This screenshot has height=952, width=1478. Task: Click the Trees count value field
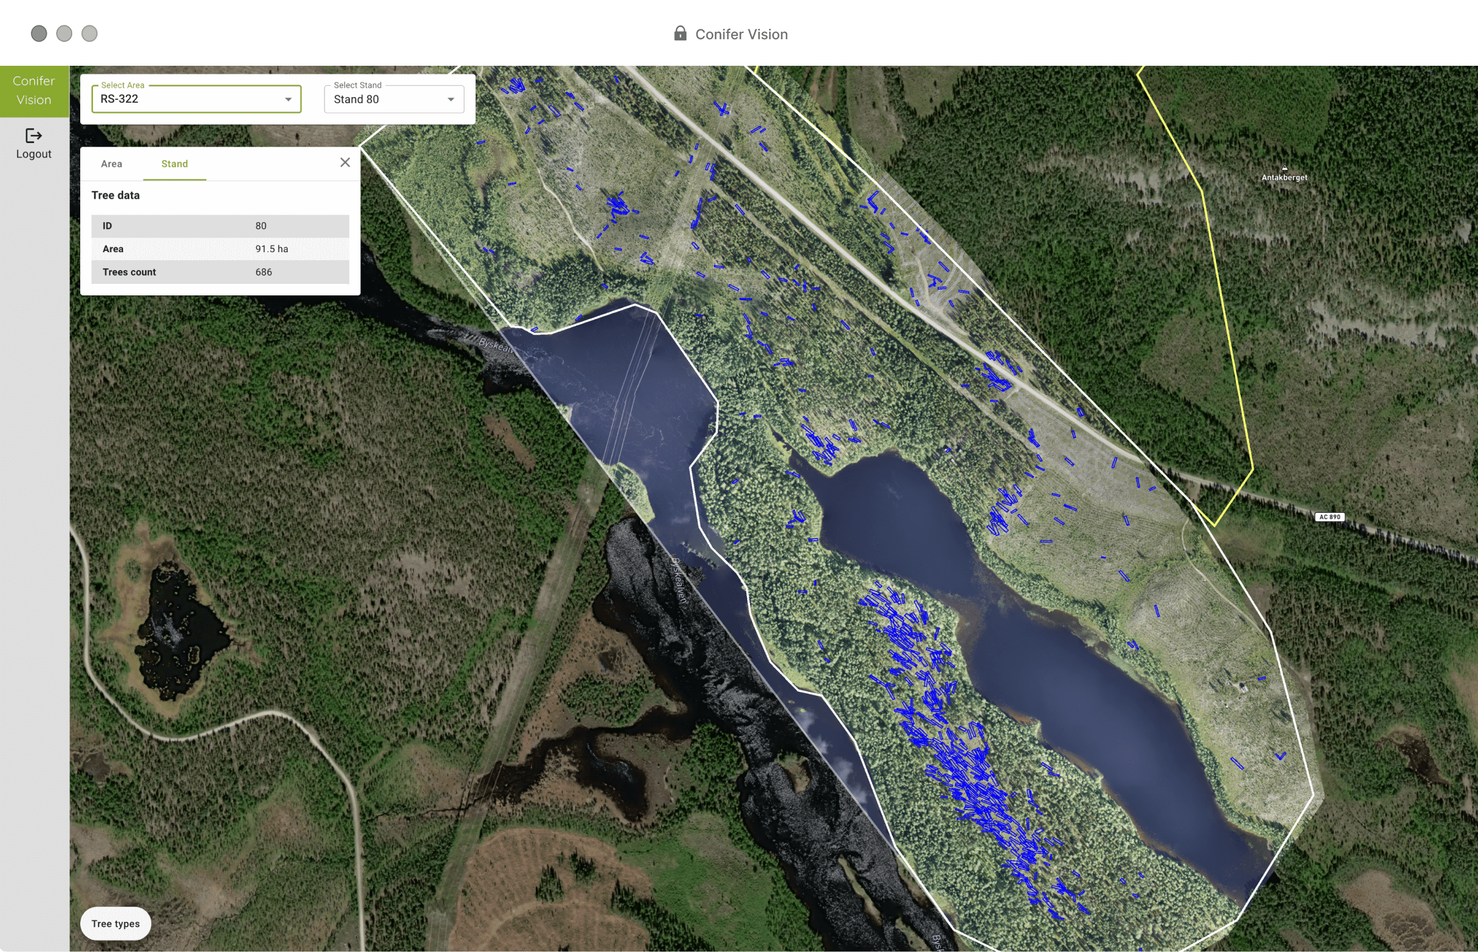click(262, 272)
